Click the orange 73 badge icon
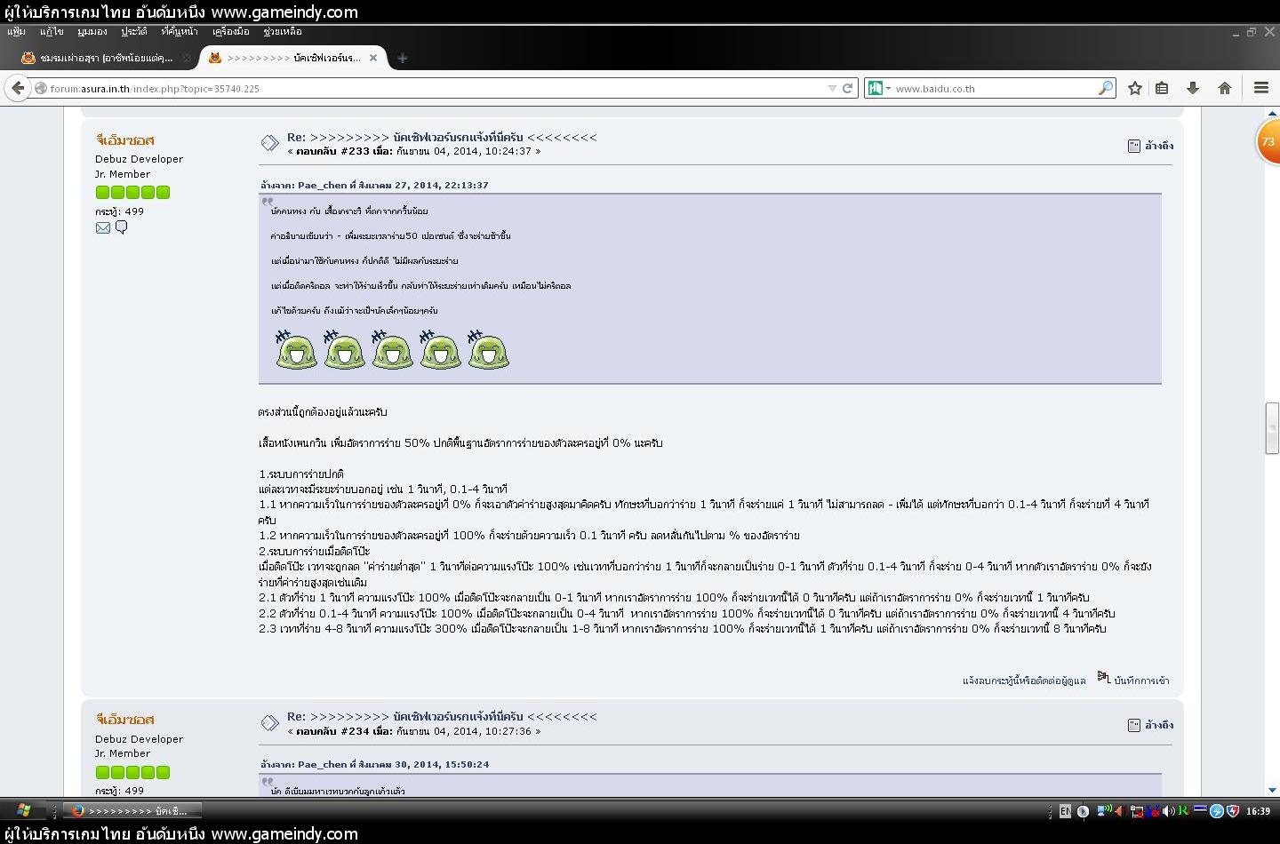1280x844 pixels. (x=1268, y=141)
